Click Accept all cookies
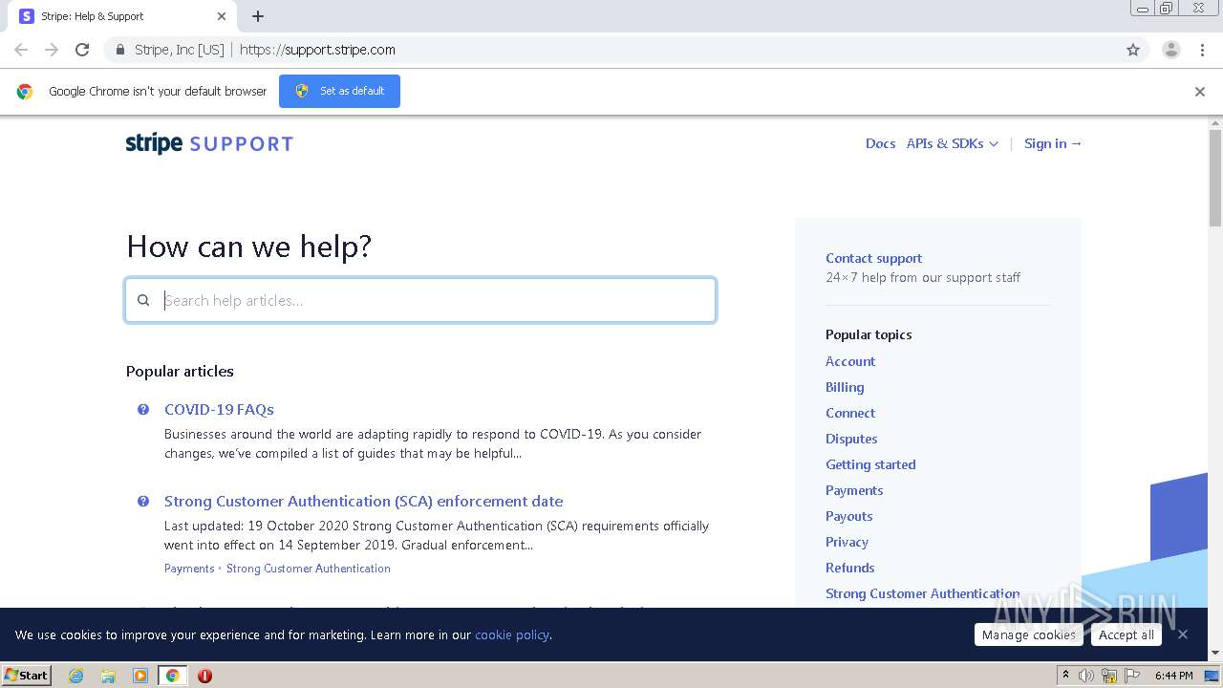The image size is (1223, 688). coord(1126,634)
